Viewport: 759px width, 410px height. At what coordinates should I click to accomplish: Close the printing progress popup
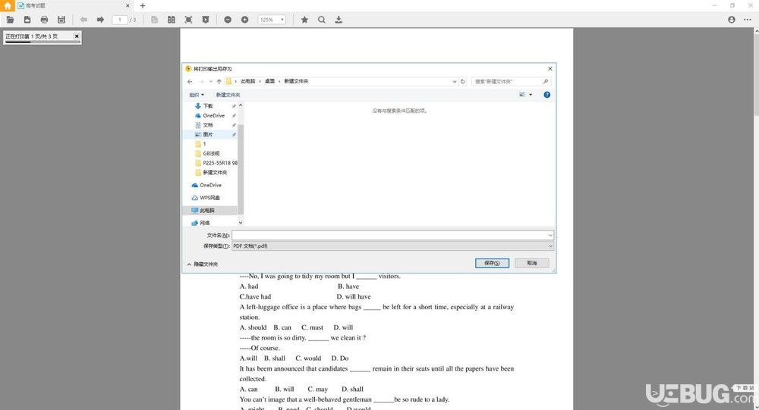click(77, 36)
